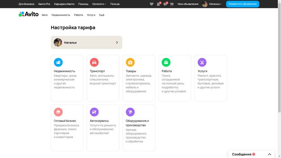
Task: Click the purple Услуги scissors icon
Action: click(202, 62)
